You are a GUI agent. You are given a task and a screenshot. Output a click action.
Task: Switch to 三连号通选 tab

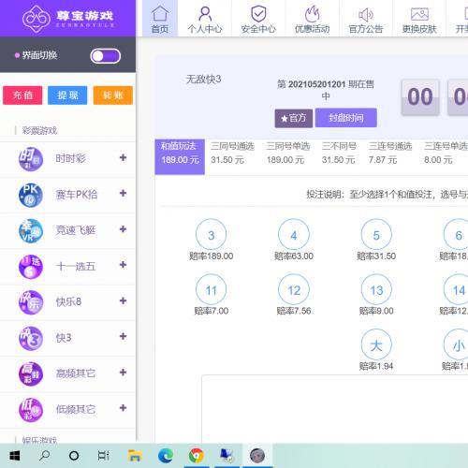[x=390, y=153]
